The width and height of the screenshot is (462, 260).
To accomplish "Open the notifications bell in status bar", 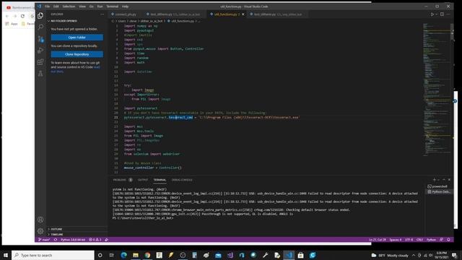I will click(x=448, y=240).
